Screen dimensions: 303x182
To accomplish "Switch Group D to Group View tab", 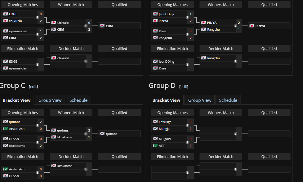I will click(200, 100).
